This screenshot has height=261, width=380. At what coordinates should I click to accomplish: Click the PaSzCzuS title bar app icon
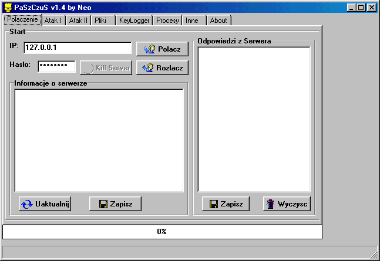(x=7, y=8)
